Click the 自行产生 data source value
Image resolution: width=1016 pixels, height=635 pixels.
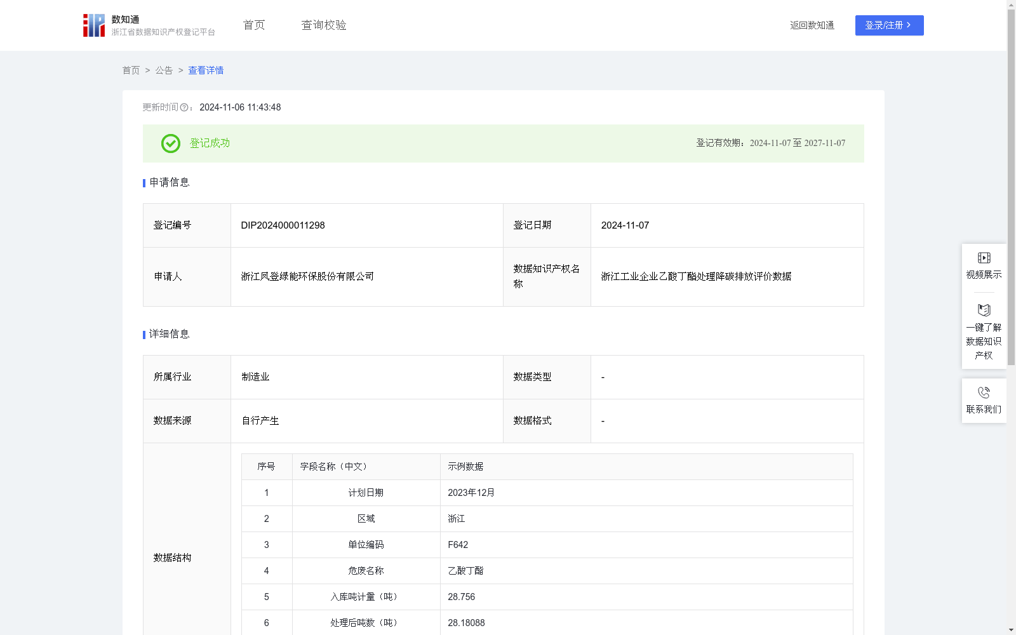click(x=260, y=420)
